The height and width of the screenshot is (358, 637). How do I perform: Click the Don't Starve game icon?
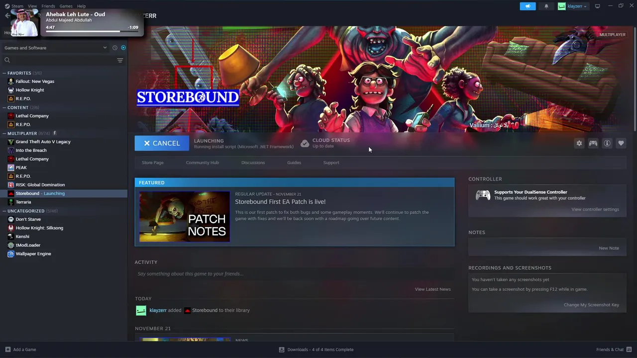point(11,219)
